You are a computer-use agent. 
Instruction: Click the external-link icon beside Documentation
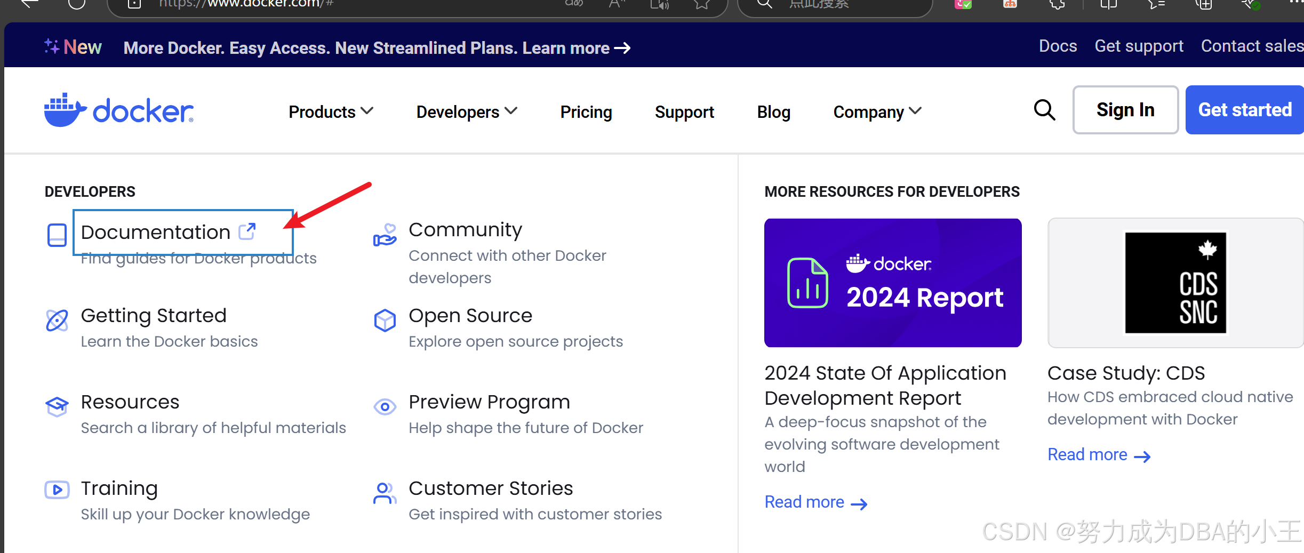click(x=247, y=231)
